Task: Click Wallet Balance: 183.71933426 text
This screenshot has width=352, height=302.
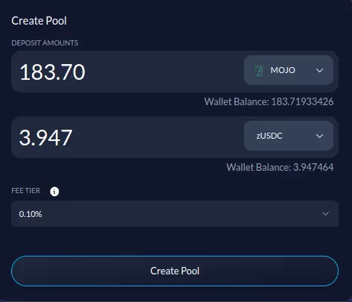Action: point(269,101)
